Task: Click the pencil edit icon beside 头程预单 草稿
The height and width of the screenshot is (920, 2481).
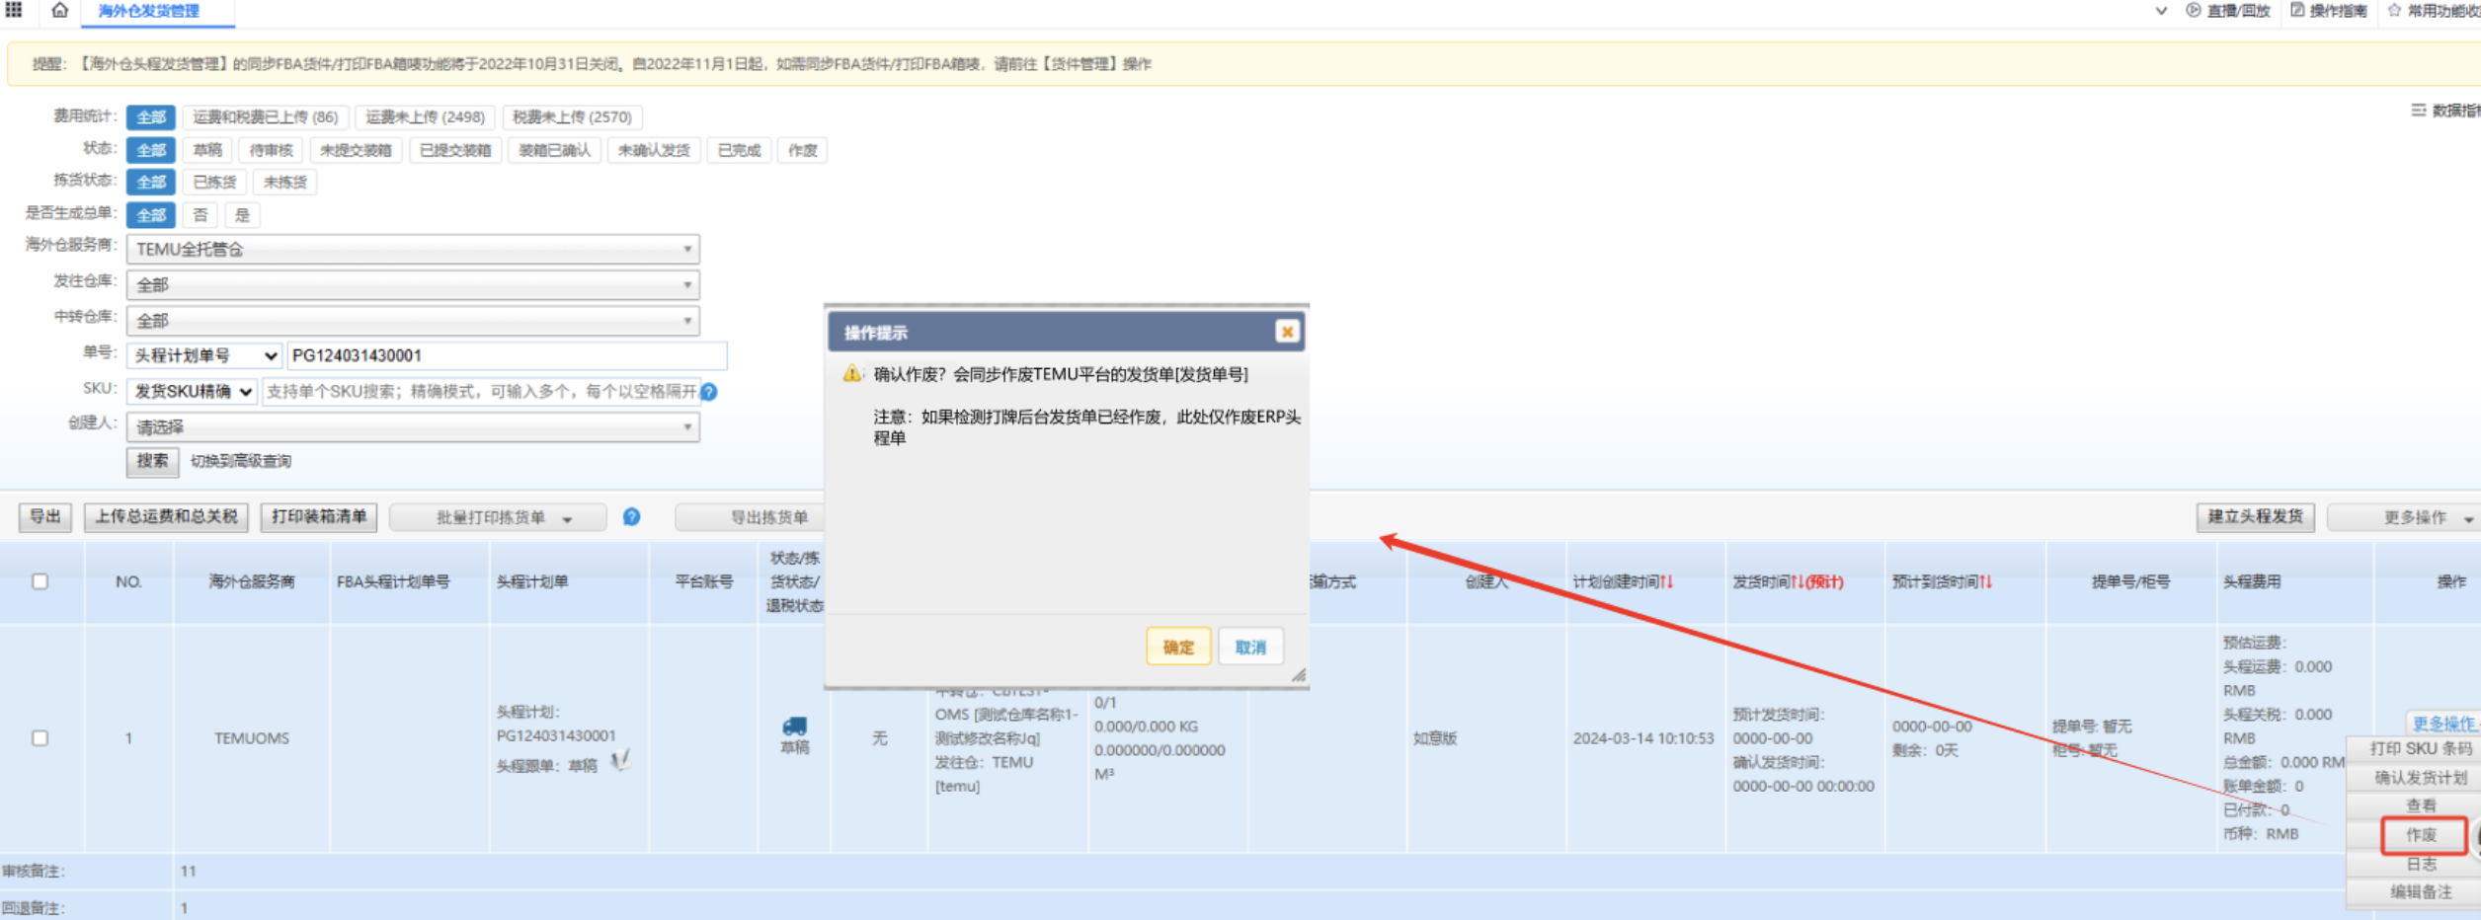Action: pos(617,760)
